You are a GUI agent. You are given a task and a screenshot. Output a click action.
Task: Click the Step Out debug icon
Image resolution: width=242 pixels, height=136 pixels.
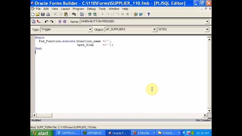tap(118, 14)
